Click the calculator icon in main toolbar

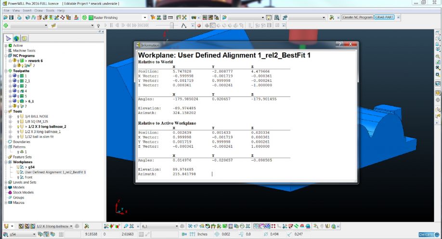click(x=165, y=17)
